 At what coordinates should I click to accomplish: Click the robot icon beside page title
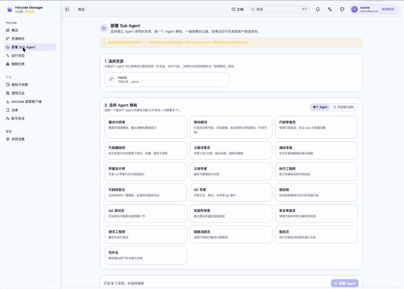pos(104,28)
